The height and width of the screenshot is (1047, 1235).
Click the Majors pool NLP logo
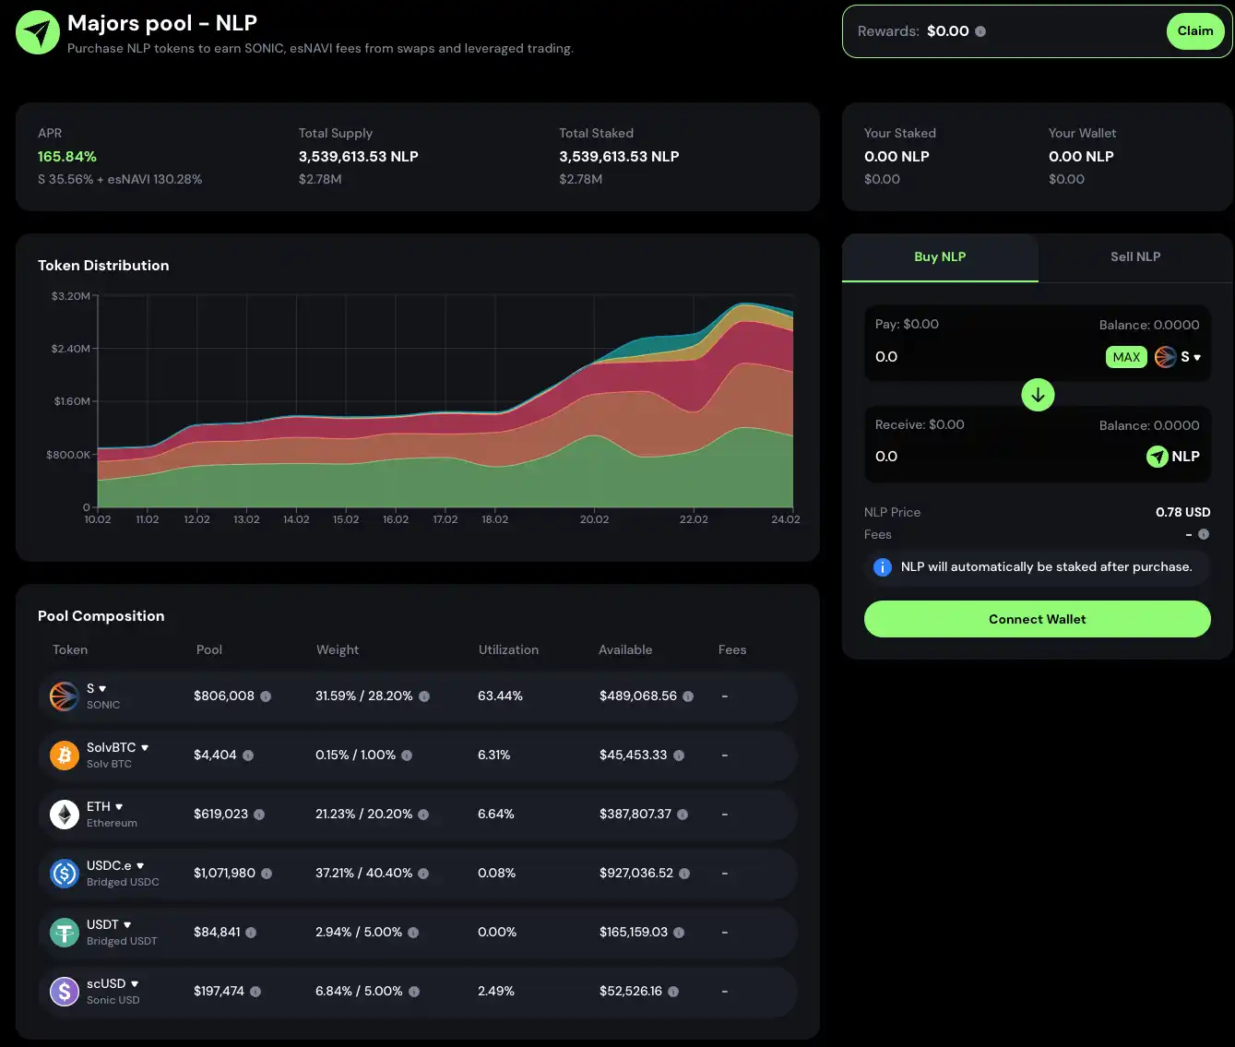coord(38,32)
